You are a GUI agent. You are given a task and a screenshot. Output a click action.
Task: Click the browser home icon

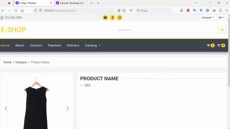(22, 10)
